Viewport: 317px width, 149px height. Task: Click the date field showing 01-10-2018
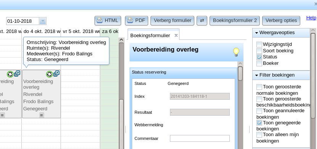[23, 21]
